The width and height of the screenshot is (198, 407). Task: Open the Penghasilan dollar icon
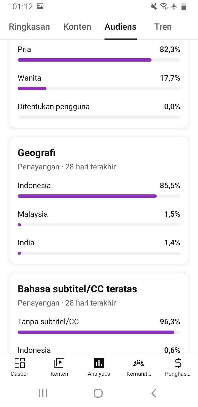tap(178, 363)
